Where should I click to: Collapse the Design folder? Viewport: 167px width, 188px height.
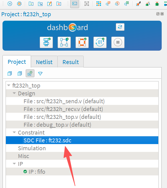click(14, 93)
